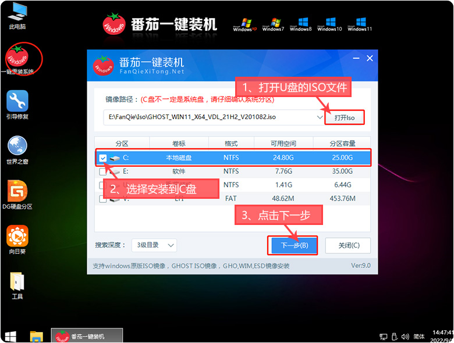Open the 向日葵 remote icon
The image size is (454, 343).
pyautogui.click(x=17, y=240)
